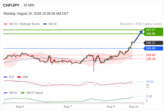Click the MA 20 Bollinger Bands legend swatch
The image size is (164, 111).
[x=6, y=24]
